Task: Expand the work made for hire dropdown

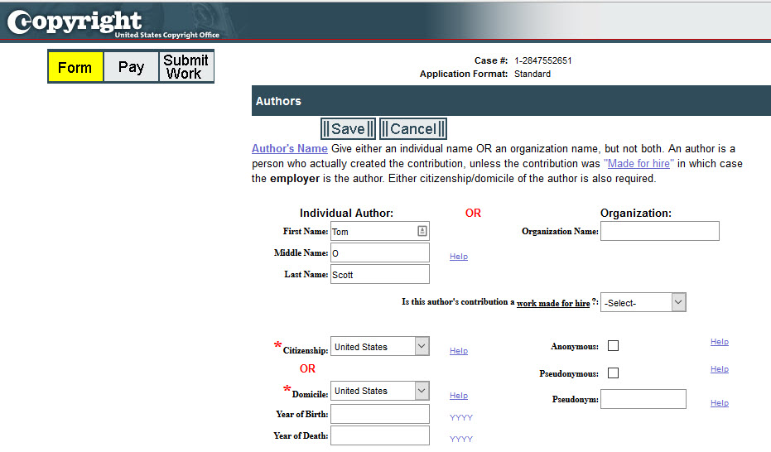Action: coord(643,302)
